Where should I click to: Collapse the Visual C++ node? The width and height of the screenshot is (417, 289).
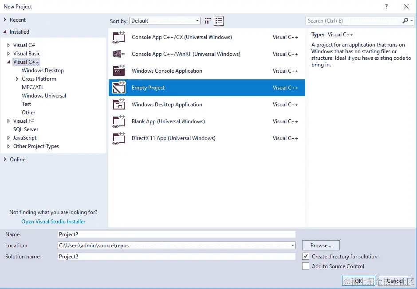[8, 62]
